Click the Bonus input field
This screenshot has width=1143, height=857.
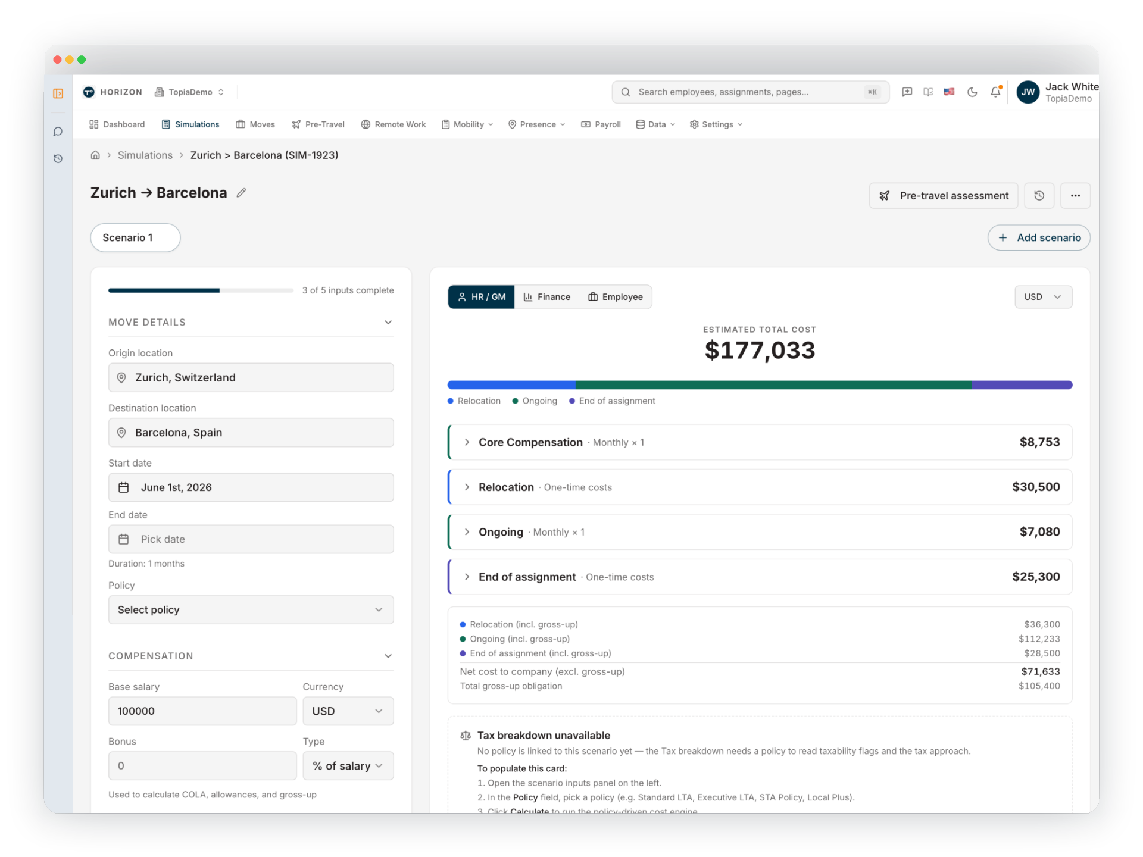click(202, 766)
